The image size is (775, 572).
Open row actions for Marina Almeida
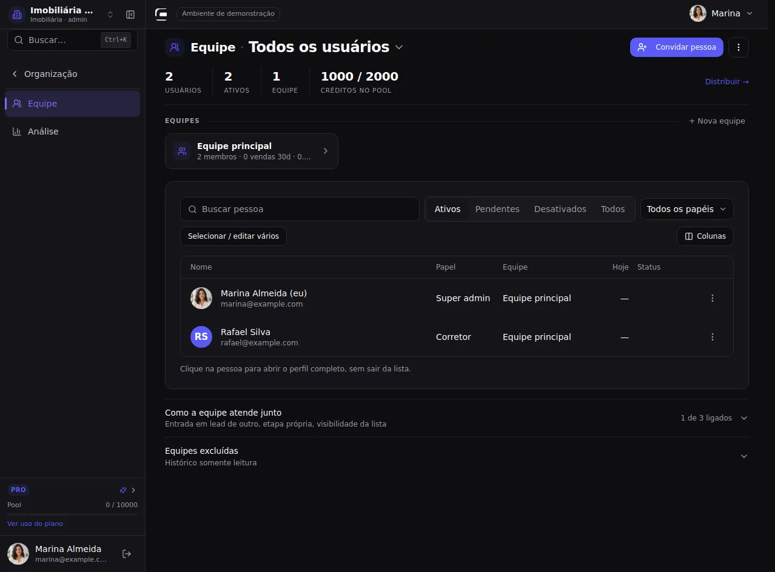[713, 298]
